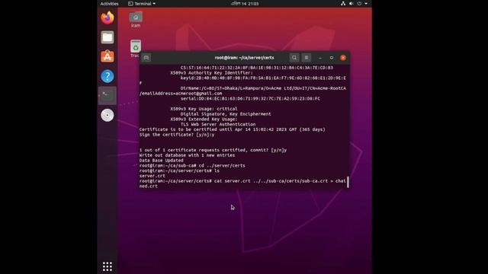
Task: Click the 'Data Base Updated' line
Action: click(161, 161)
